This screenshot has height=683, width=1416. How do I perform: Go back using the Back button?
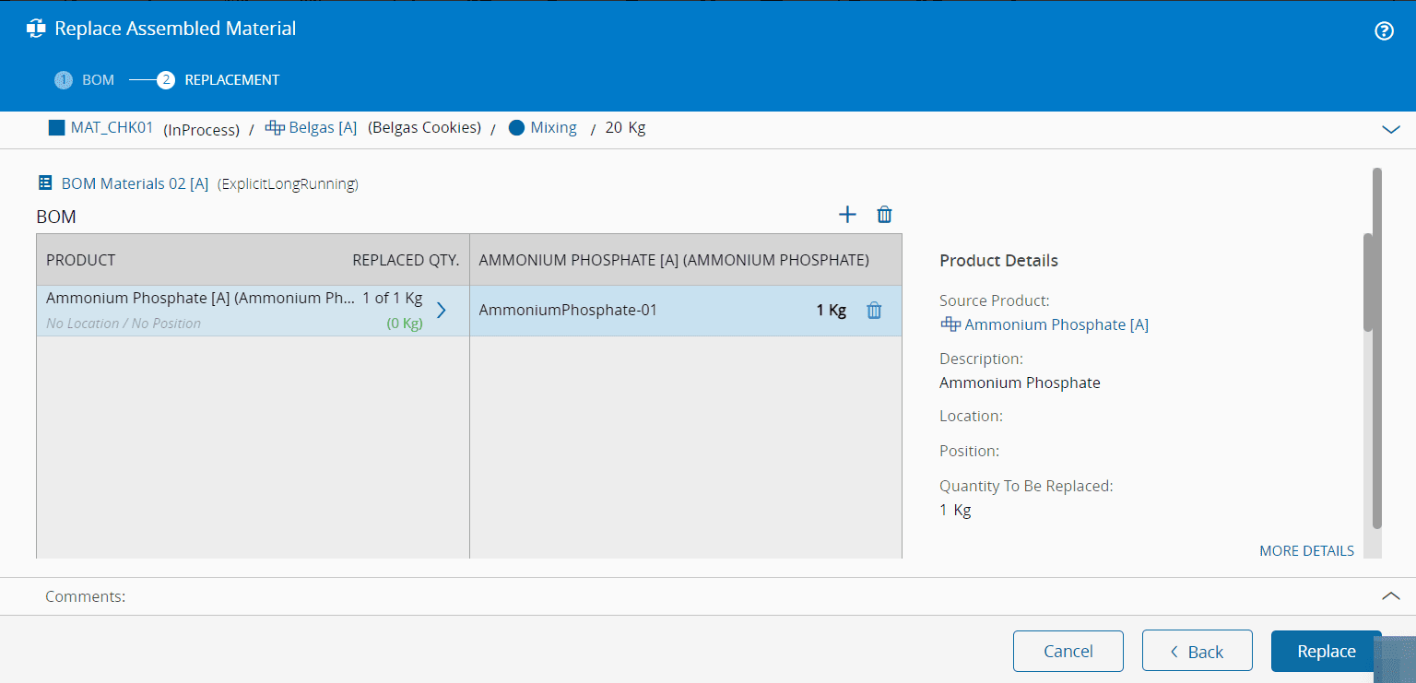1197,651
